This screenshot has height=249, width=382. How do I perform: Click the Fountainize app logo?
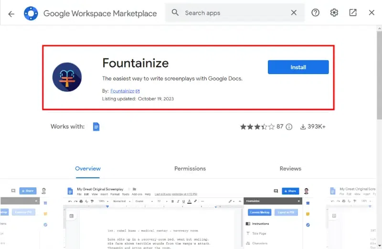click(x=67, y=77)
